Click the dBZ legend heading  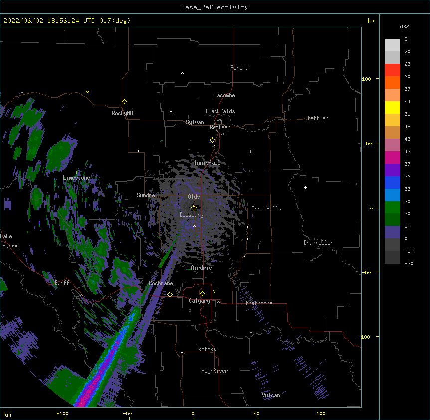(x=404, y=26)
